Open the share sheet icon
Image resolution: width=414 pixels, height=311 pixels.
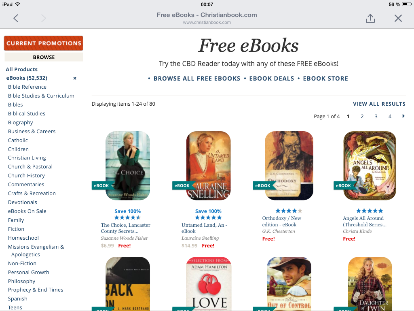point(370,18)
